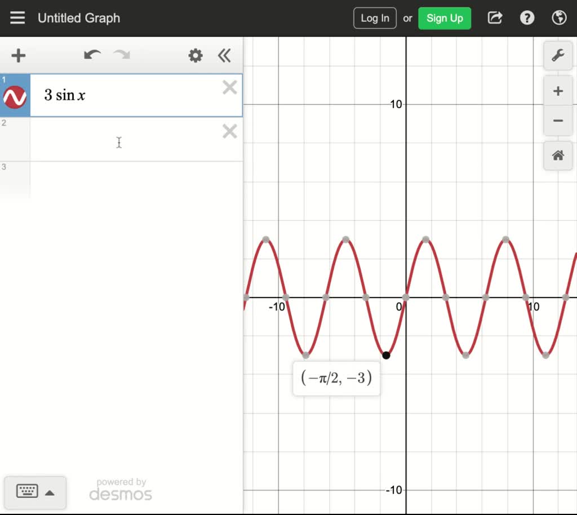Click the Log In button
The width and height of the screenshot is (577, 515).
tap(375, 17)
